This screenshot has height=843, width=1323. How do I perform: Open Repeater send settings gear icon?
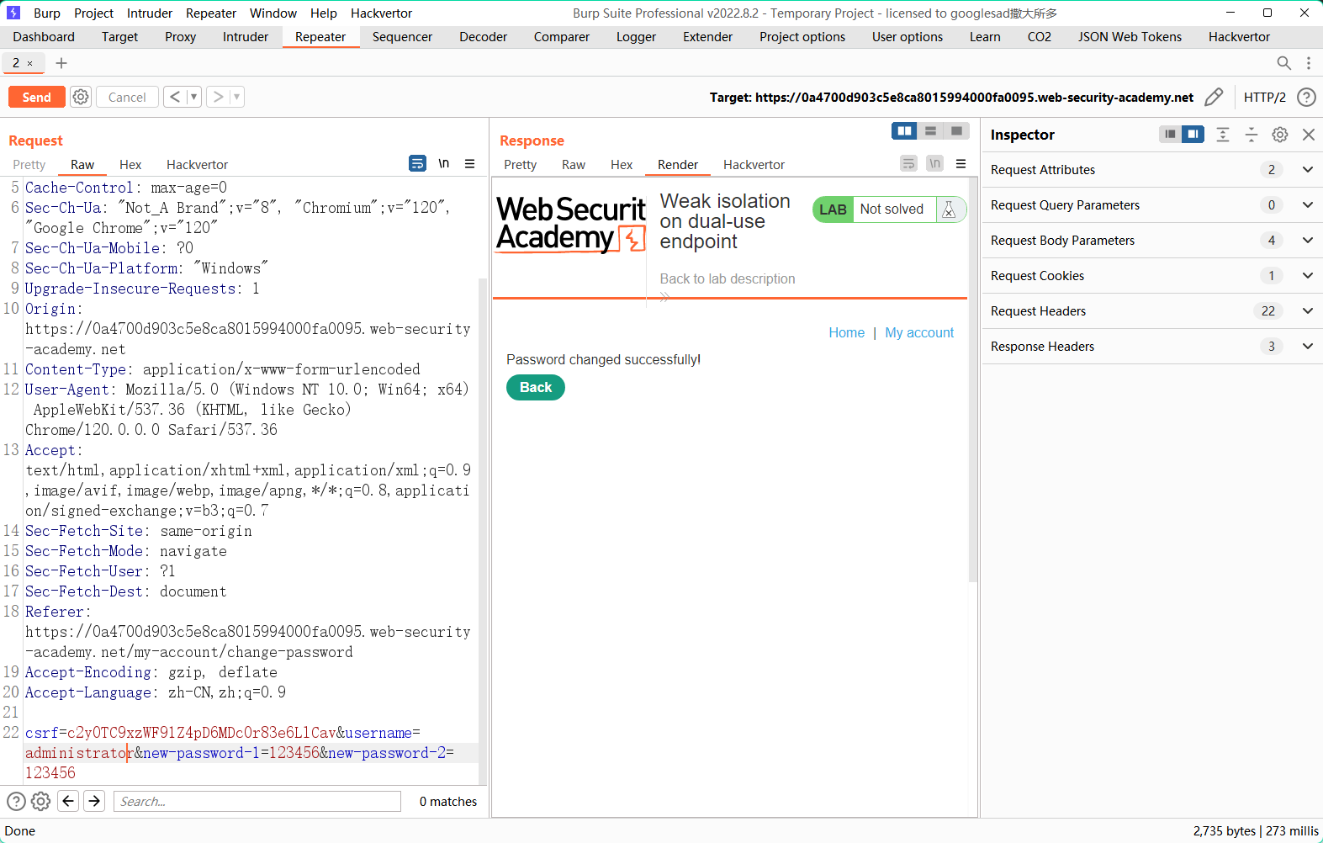tap(81, 97)
